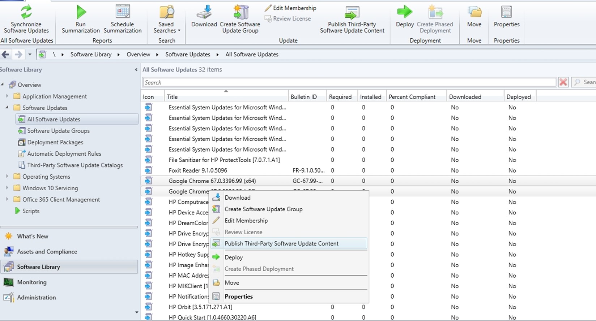Open Saved Searches dropdown in ribbon
The width and height of the screenshot is (596, 321).
coord(167,20)
